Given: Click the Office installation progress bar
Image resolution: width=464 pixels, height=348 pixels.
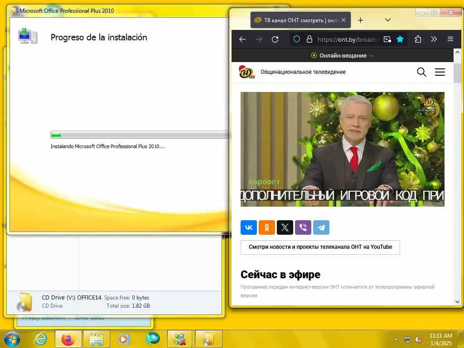Looking at the screenshot, I should click(139, 135).
